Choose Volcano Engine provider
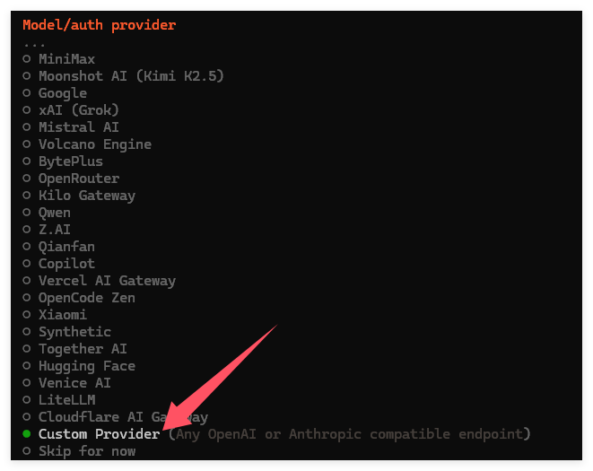 point(94,144)
